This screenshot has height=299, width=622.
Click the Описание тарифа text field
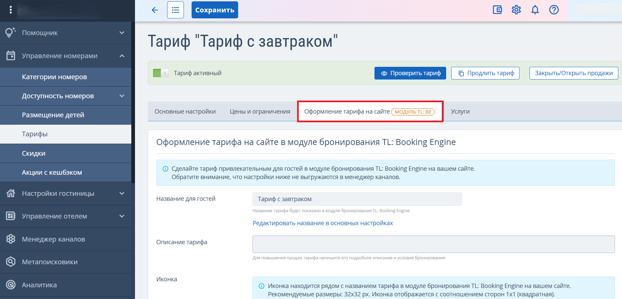[x=433, y=244]
